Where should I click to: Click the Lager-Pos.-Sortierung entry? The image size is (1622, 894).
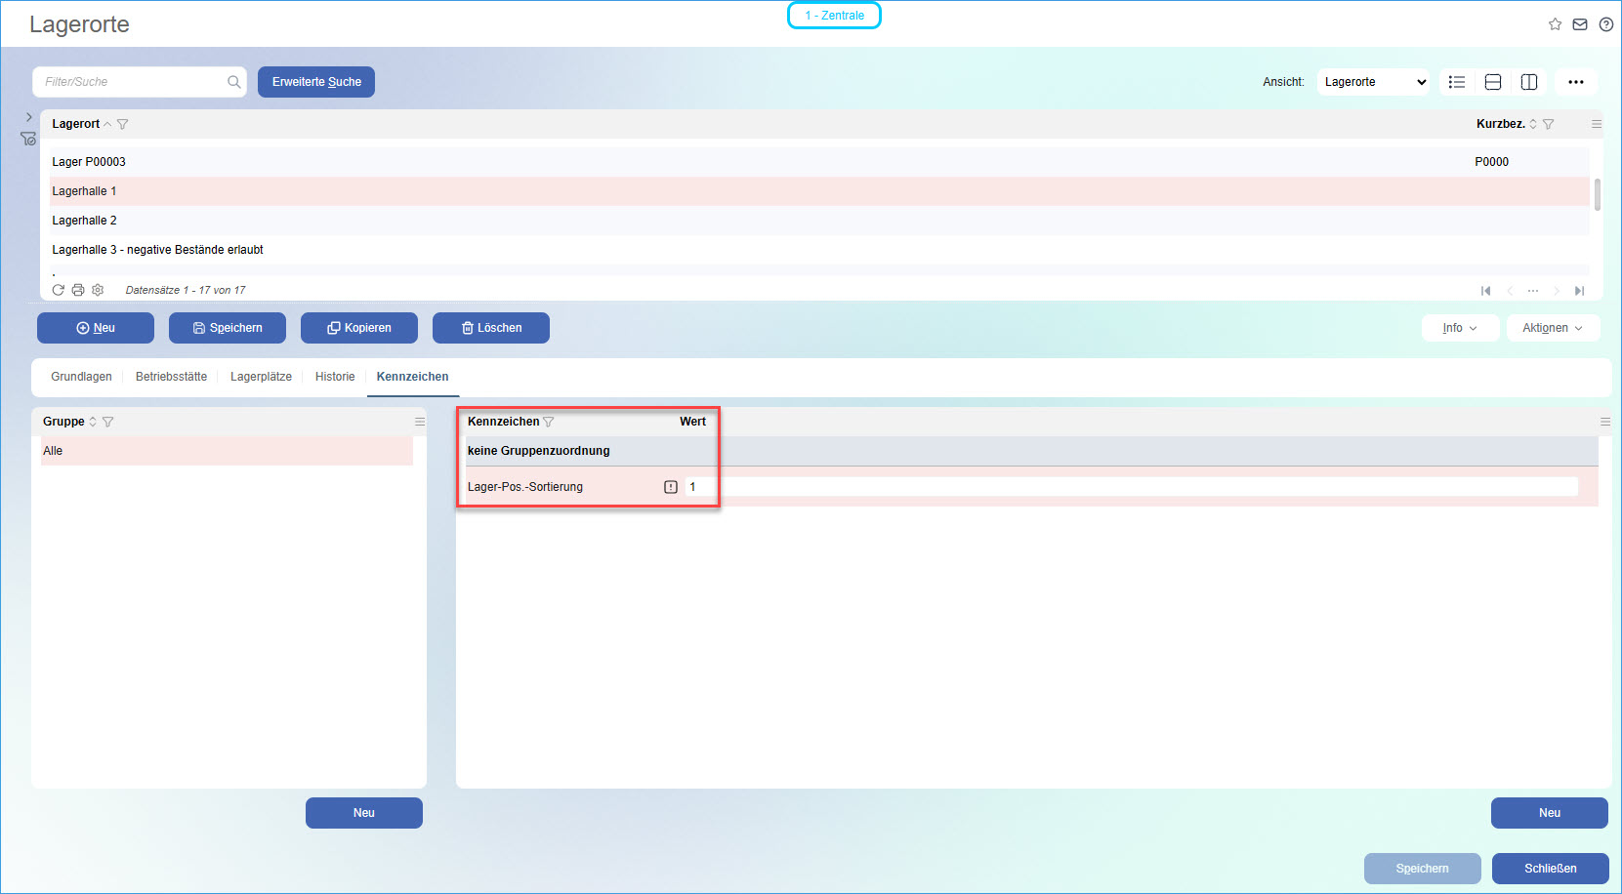[x=525, y=487]
